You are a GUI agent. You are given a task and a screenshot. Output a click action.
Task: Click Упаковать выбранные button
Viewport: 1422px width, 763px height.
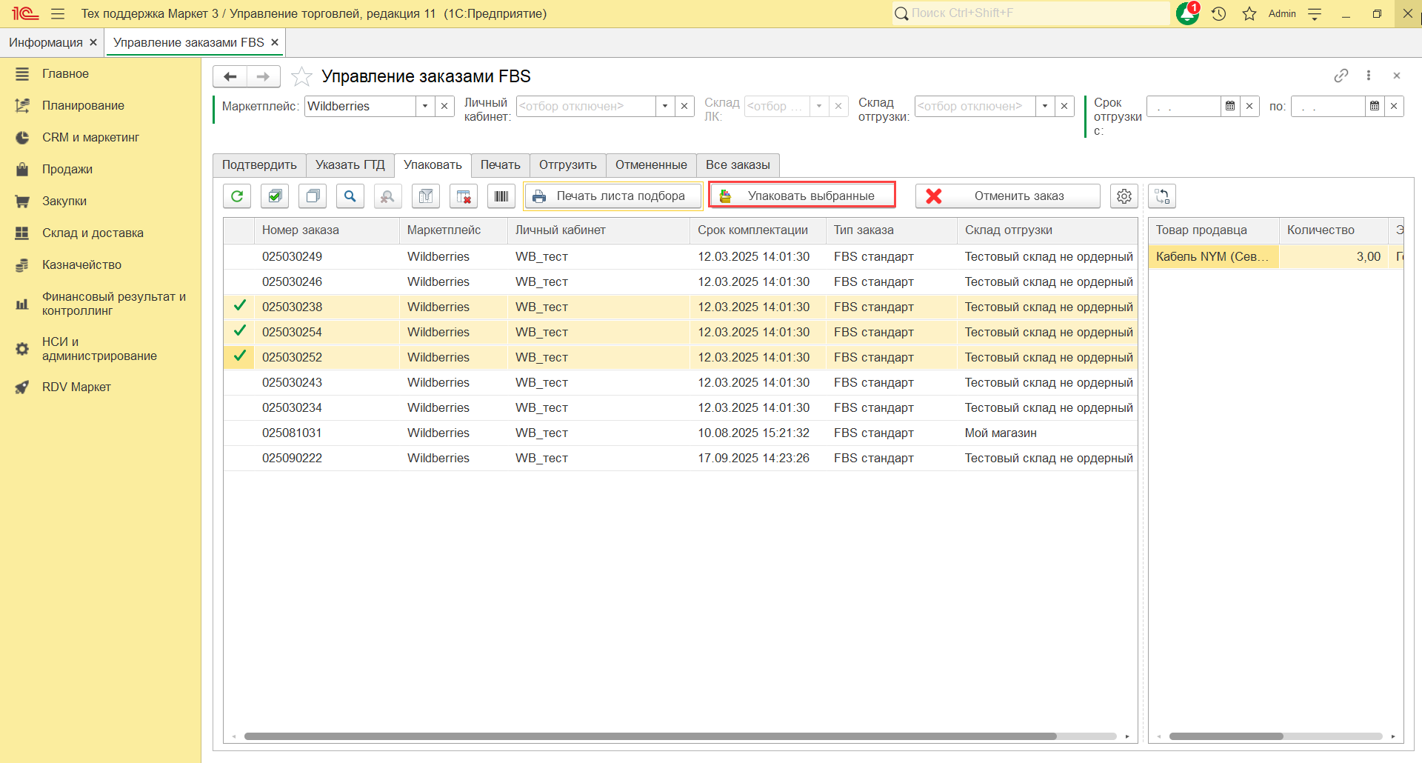point(802,196)
